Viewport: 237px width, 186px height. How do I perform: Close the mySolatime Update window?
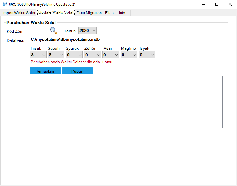coord(230,4)
